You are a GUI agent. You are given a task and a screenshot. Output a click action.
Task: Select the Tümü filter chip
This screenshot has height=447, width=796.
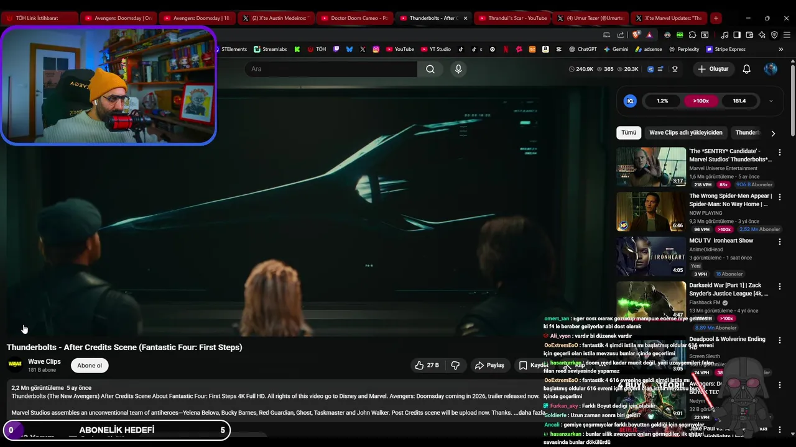[x=629, y=133]
